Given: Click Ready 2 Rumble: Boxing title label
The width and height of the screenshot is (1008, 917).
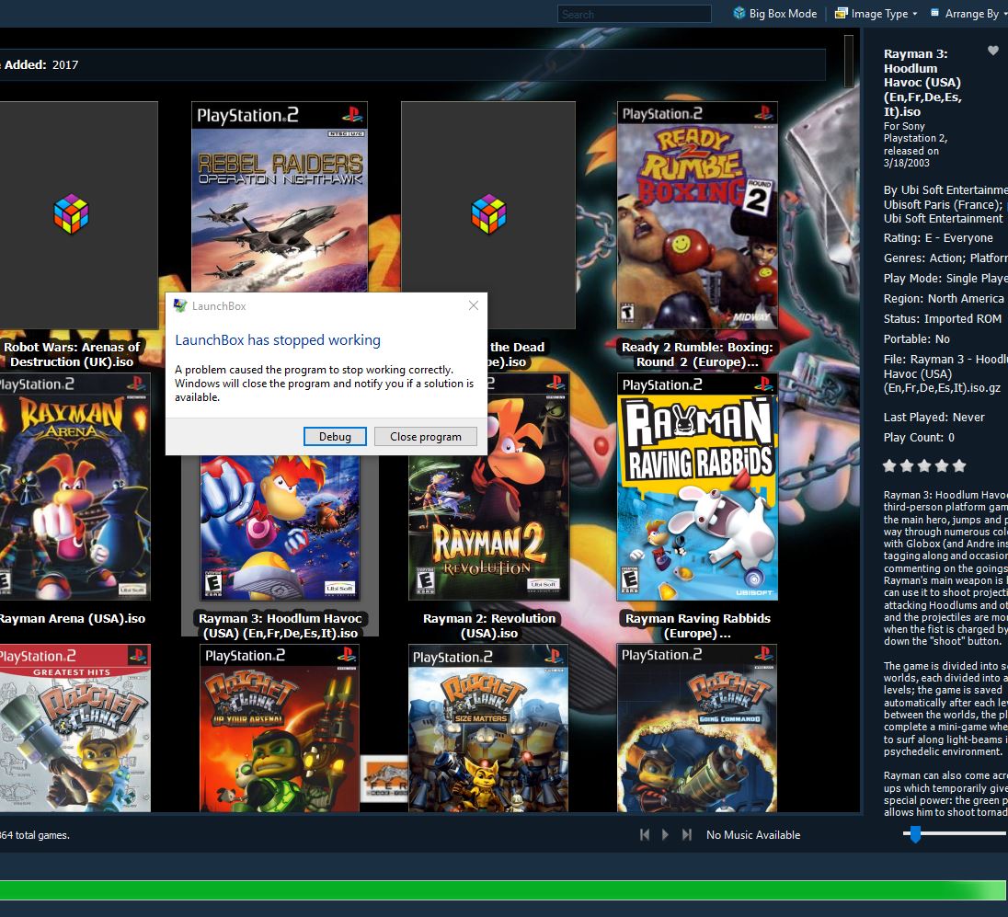Looking at the screenshot, I should coord(697,354).
